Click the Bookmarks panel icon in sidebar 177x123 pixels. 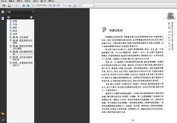(x=3, y=18)
